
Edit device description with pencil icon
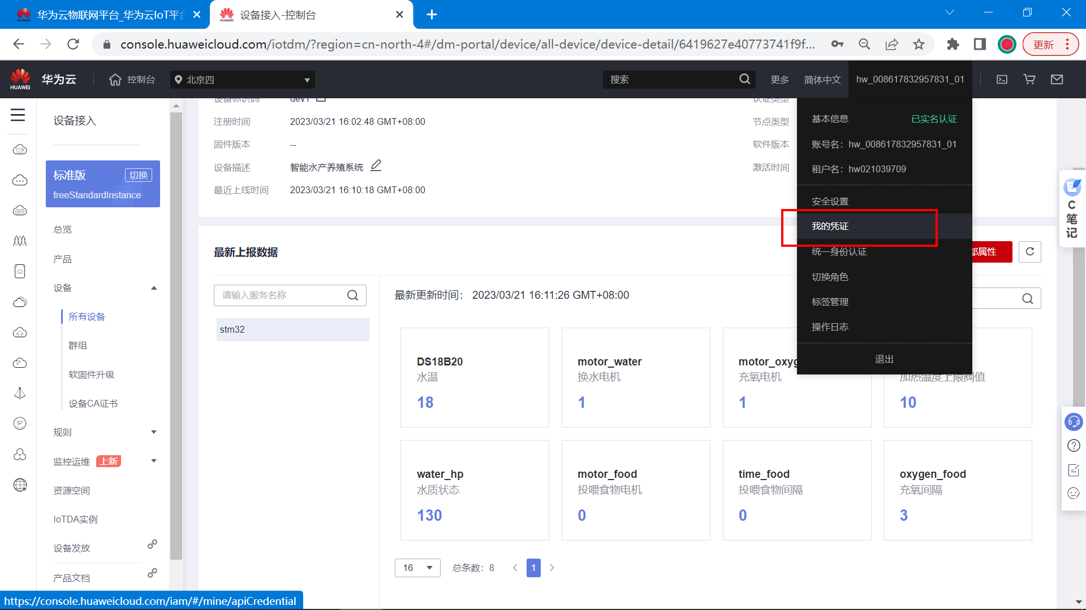pyautogui.click(x=376, y=166)
